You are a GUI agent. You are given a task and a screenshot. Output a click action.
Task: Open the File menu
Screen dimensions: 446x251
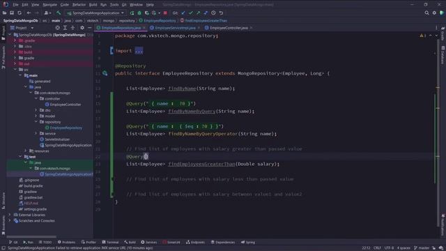[x=15, y=5]
